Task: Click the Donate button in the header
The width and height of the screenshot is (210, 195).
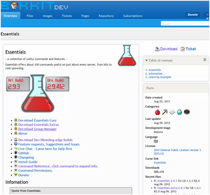Action: click(x=193, y=15)
